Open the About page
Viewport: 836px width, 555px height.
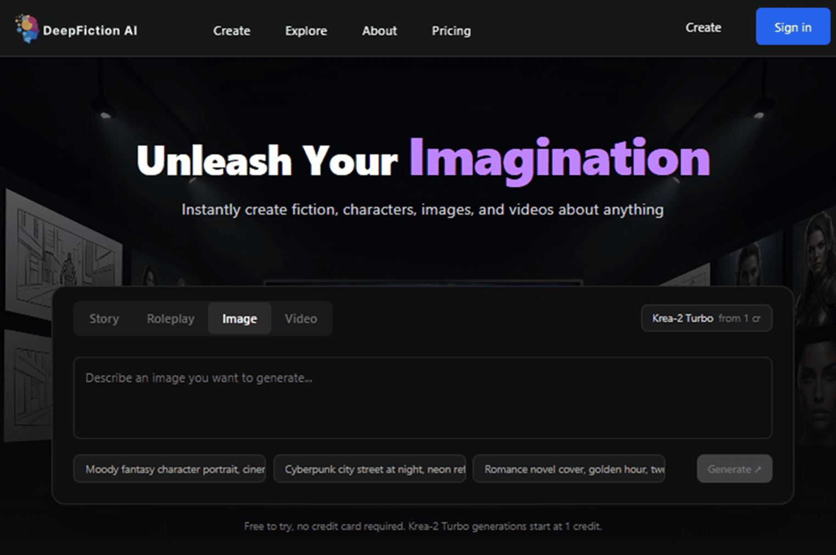(x=379, y=31)
